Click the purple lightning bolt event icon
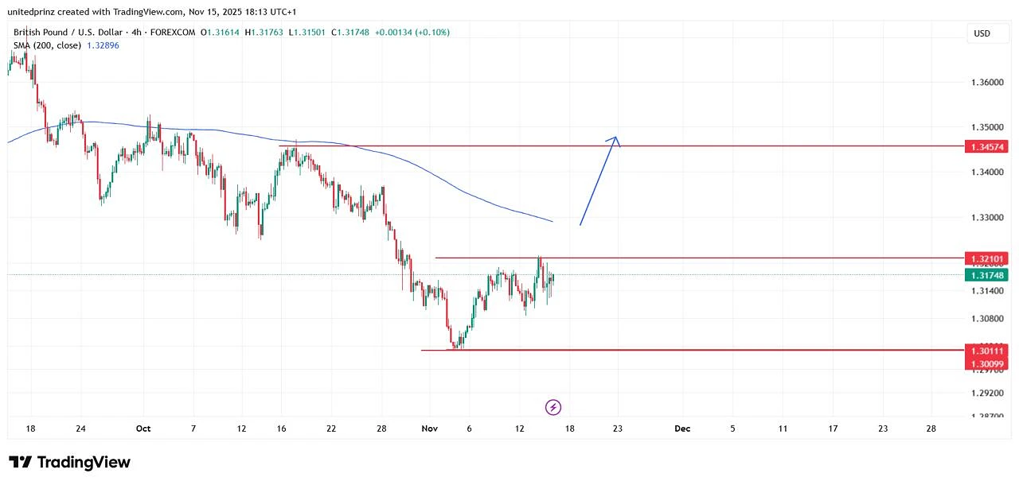1019x485 pixels. click(553, 408)
